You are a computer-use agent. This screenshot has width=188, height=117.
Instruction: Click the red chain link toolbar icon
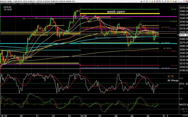176,2
